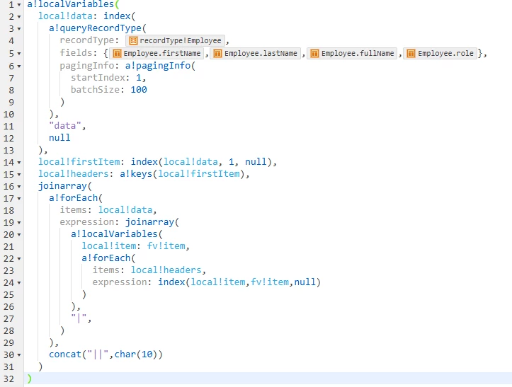Image resolution: width=512 pixels, height=387 pixels.
Task: Click the "|" separator string on line 27
Action: click(79, 318)
